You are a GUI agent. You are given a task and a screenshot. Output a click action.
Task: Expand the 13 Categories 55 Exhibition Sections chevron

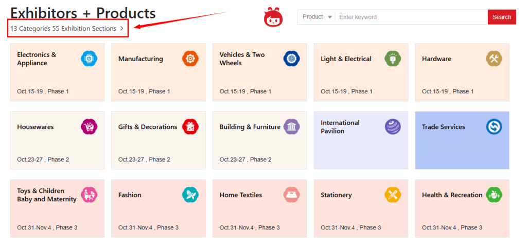pyautogui.click(x=122, y=28)
